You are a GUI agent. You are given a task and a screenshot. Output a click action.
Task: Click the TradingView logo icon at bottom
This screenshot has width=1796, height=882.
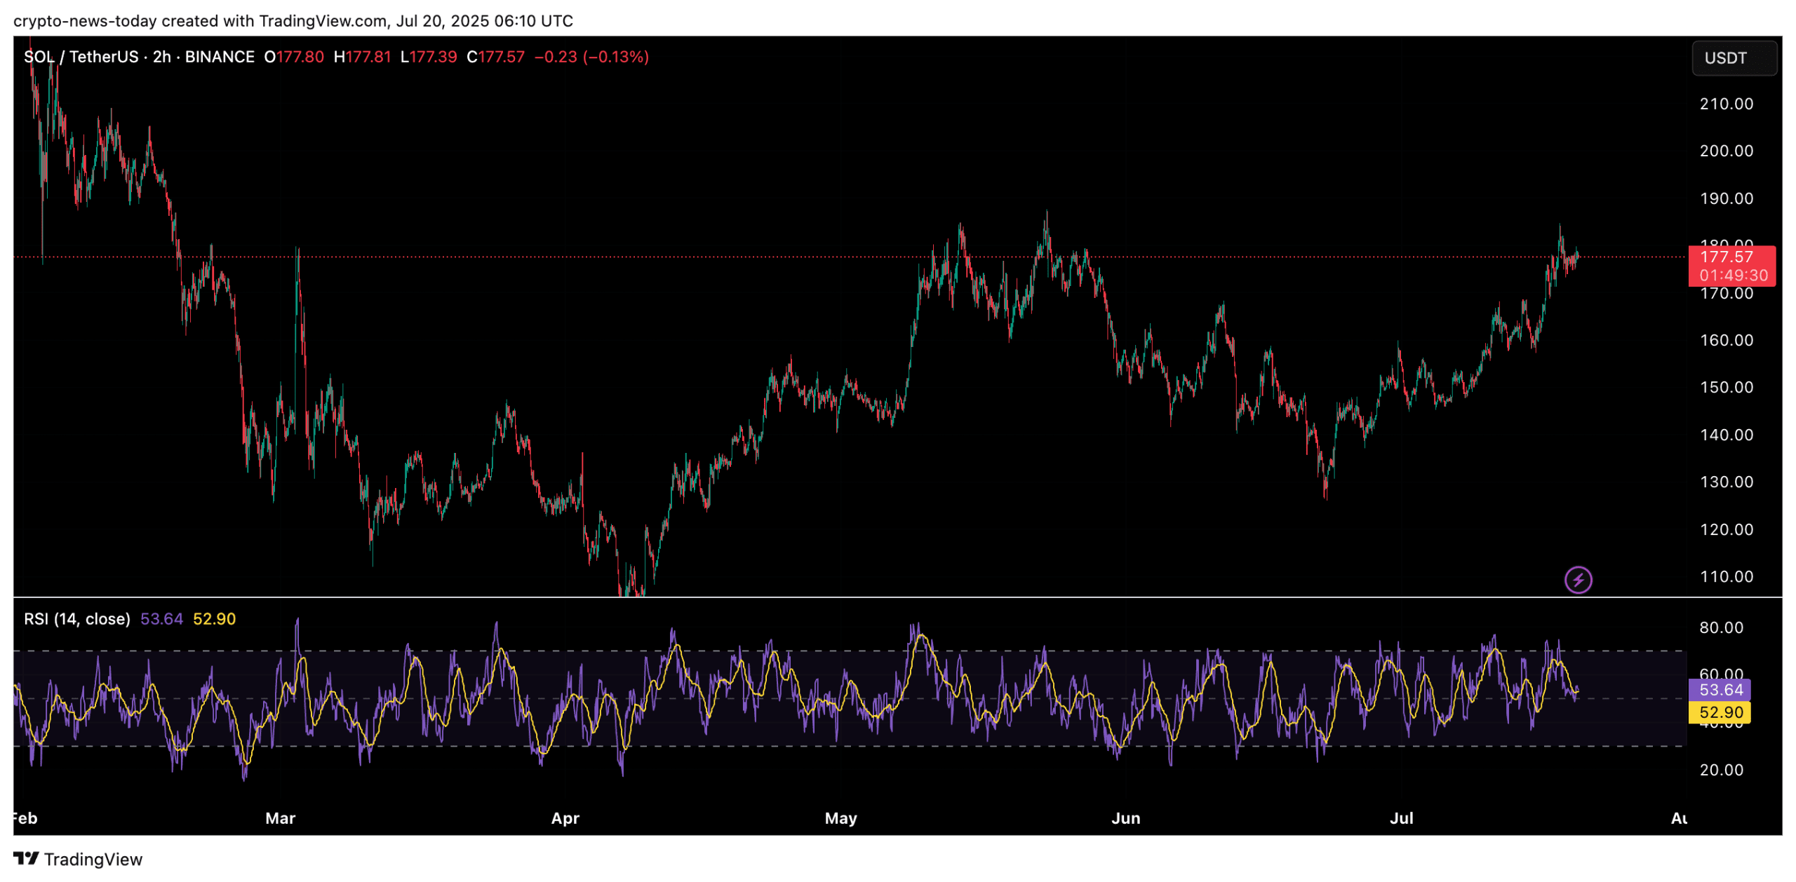(x=26, y=858)
